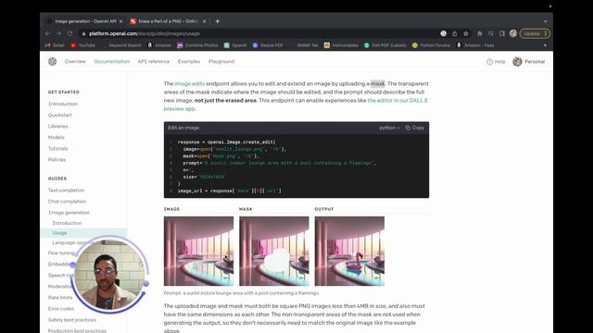The image size is (593, 333).
Task: Open the Chrome profile avatar
Action: click(513, 33)
